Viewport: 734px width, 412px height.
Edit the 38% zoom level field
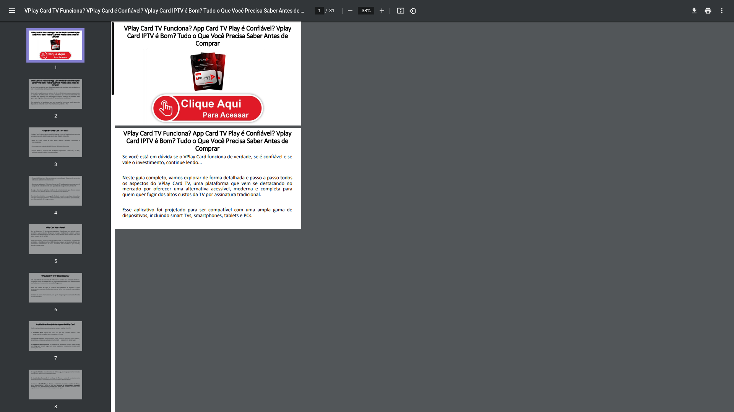[x=366, y=11]
